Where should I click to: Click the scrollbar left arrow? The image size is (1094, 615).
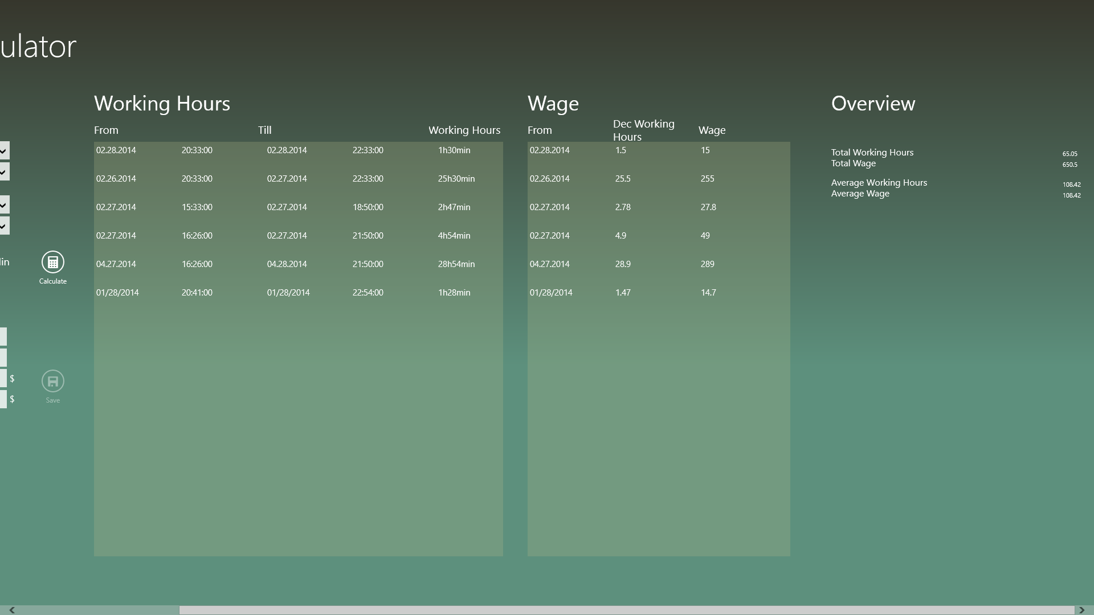pyautogui.click(x=11, y=610)
